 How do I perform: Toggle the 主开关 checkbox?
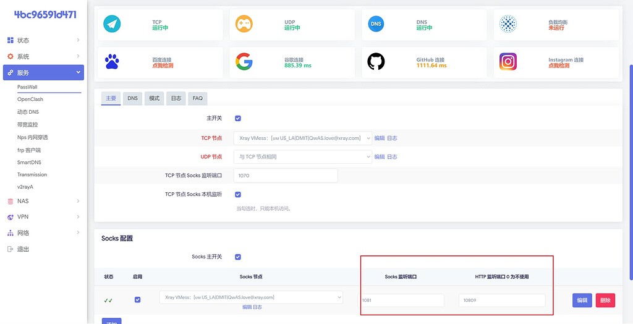click(x=238, y=118)
